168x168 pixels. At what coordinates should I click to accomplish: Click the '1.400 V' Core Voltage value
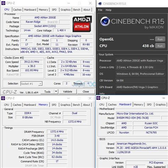61,30
